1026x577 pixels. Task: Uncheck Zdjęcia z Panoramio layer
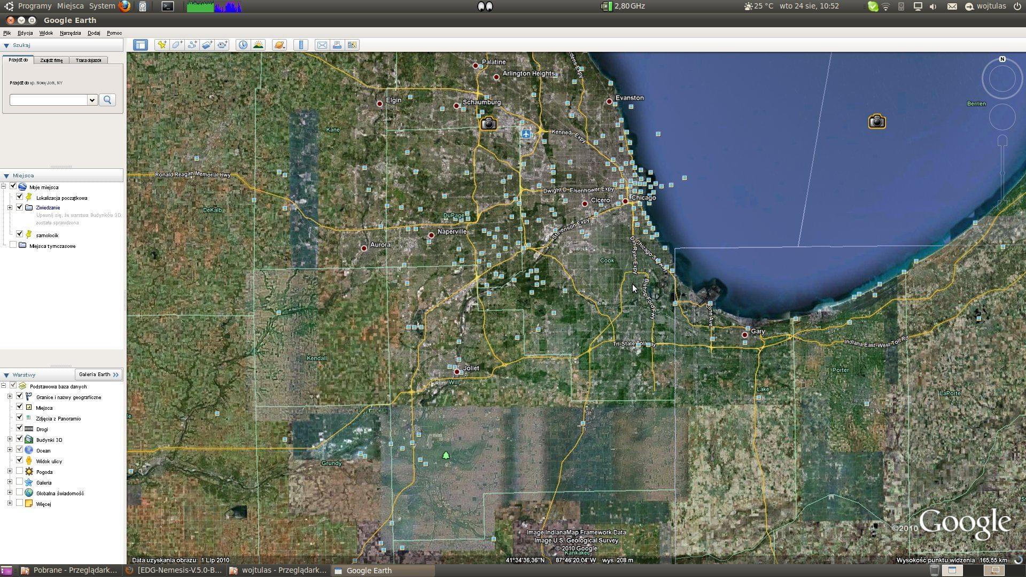[20, 418]
